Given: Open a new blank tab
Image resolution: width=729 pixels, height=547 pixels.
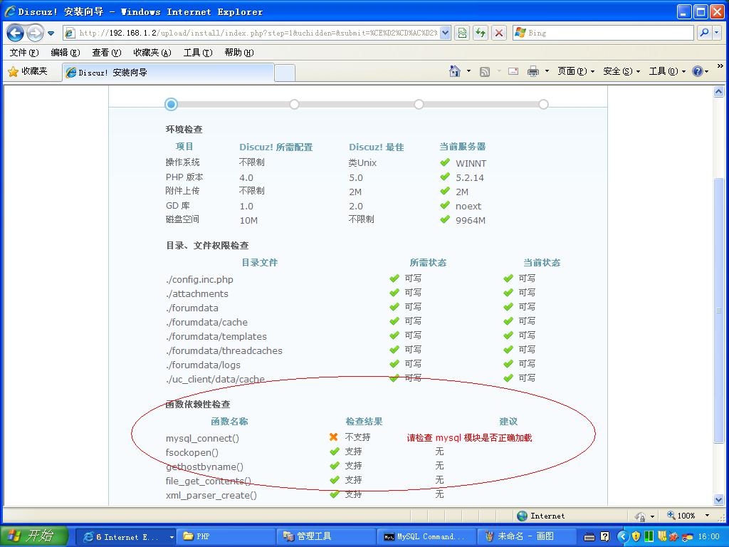Looking at the screenshot, I should point(285,73).
